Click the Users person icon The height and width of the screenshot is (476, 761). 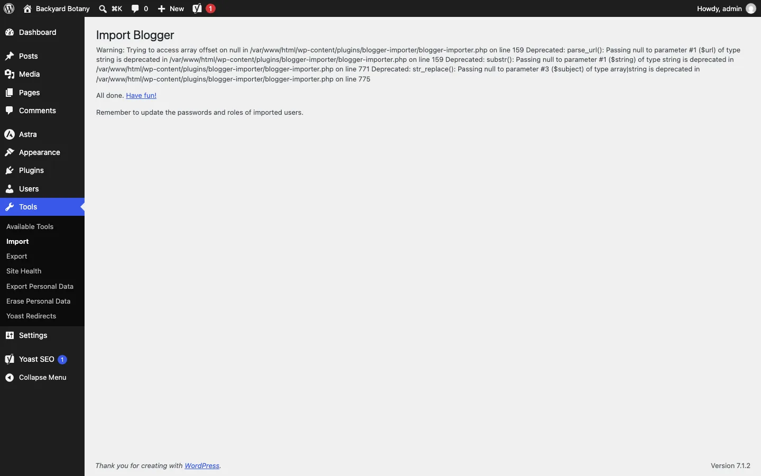coord(10,189)
